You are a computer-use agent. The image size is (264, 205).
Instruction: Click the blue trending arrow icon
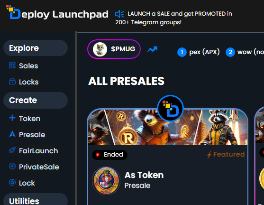pyautogui.click(x=152, y=49)
